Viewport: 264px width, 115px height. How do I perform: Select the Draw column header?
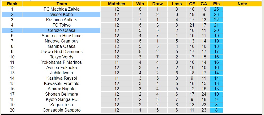pyautogui.click(x=157, y=4)
